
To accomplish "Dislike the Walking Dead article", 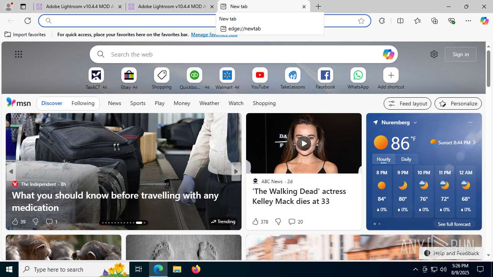I will pos(278,222).
